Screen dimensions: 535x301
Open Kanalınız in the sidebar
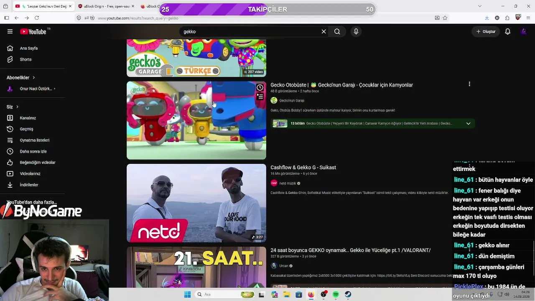pyautogui.click(x=32, y=118)
